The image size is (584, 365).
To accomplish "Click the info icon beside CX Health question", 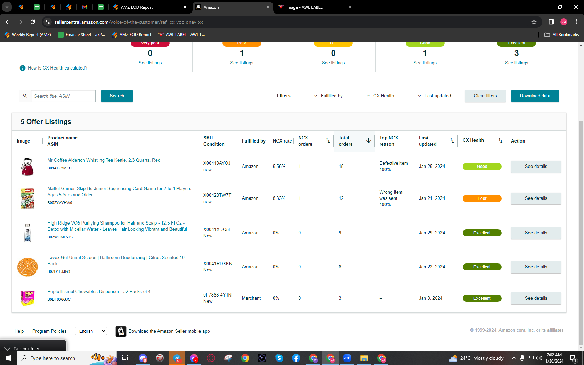I will click(x=23, y=68).
